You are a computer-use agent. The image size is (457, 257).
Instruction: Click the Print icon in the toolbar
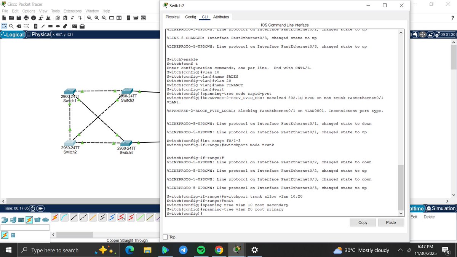(26, 18)
